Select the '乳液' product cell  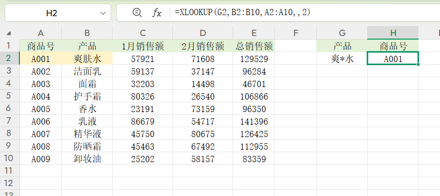(87, 121)
